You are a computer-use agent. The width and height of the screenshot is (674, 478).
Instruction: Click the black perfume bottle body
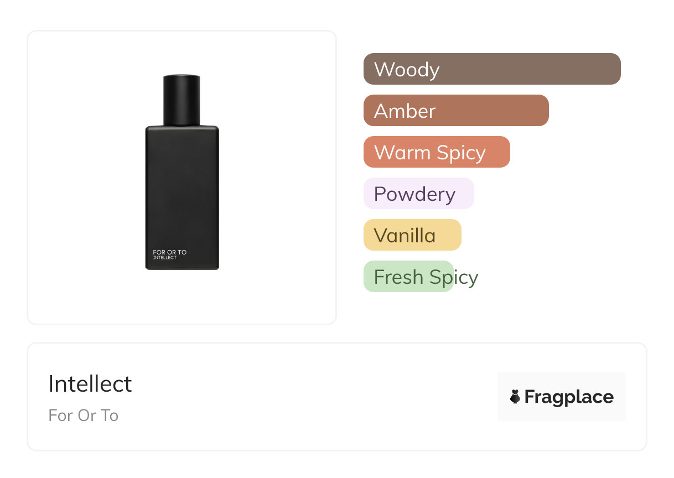[x=182, y=188]
